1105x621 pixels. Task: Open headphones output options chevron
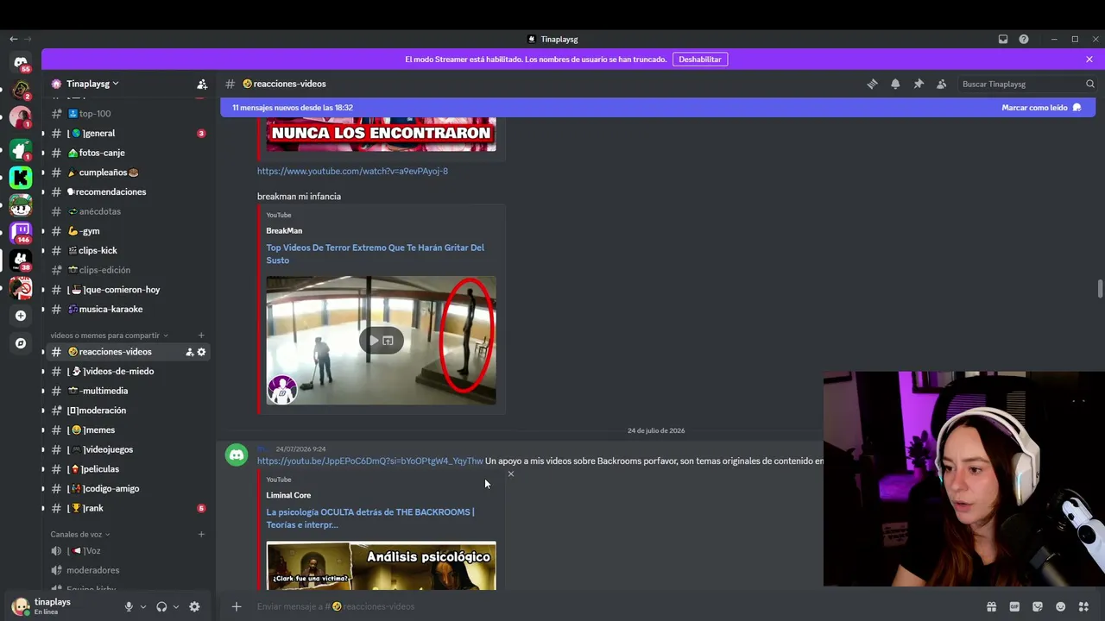(x=176, y=606)
